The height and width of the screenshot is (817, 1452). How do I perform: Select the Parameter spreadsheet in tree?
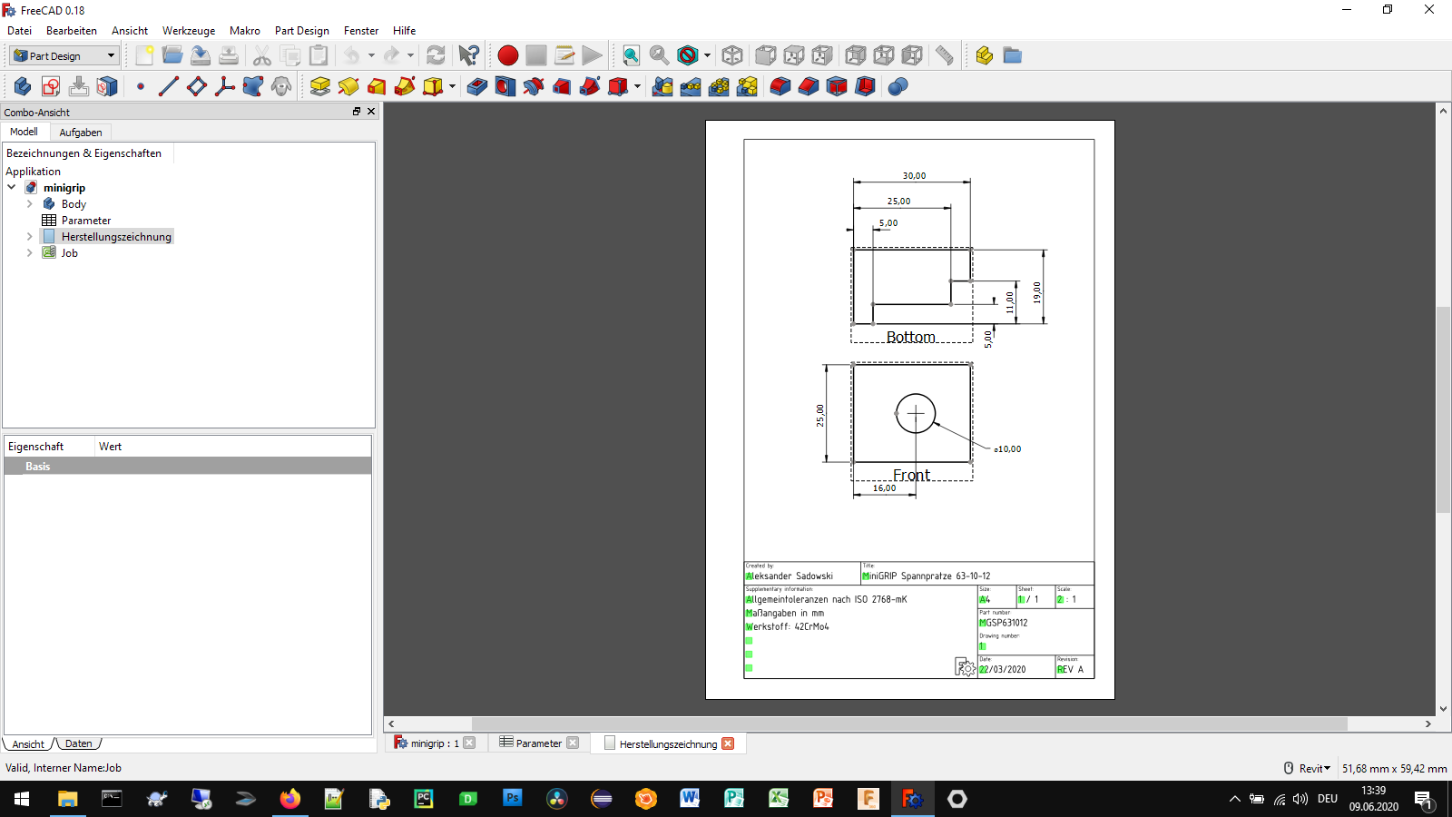(x=85, y=221)
